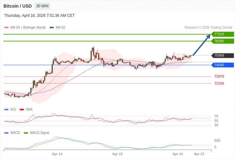The height and width of the screenshot is (159, 235).
Task: Click the red 9MA legend swatch
Action: coord(22,110)
